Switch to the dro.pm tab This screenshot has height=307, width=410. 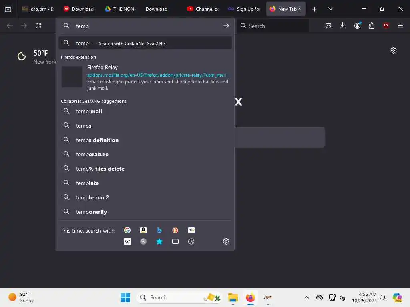(x=38, y=9)
